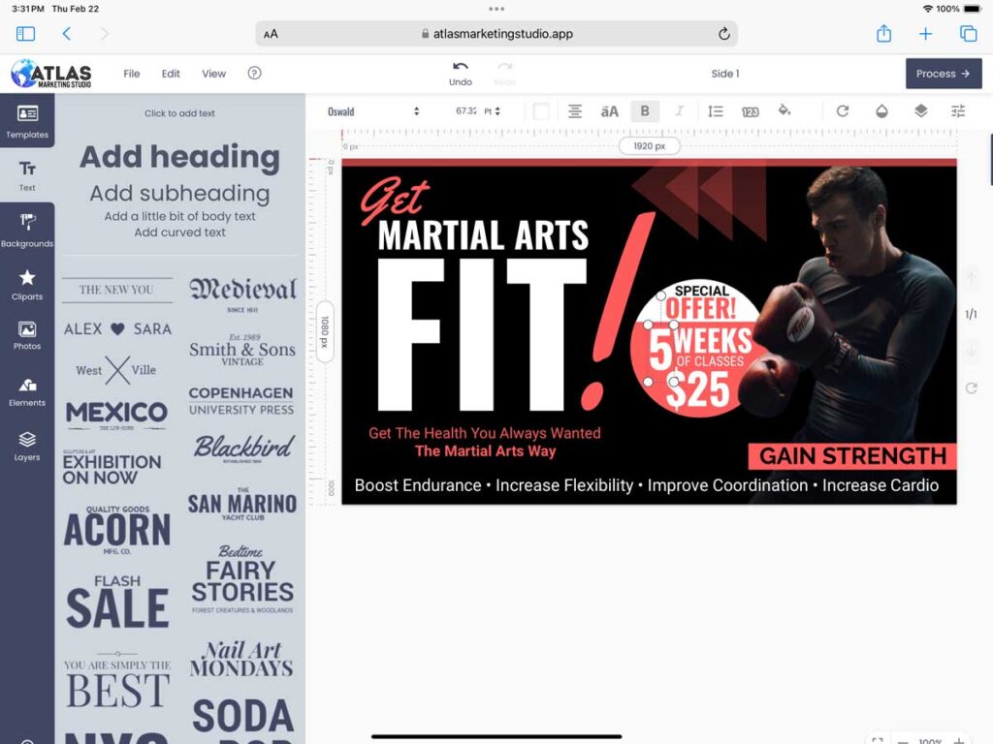Viewport: 993px width, 744px height.
Task: Open the Templates sidebar panel
Action: (27, 121)
